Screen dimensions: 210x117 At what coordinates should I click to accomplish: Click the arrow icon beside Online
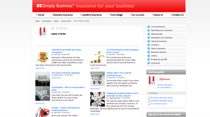(149, 56)
